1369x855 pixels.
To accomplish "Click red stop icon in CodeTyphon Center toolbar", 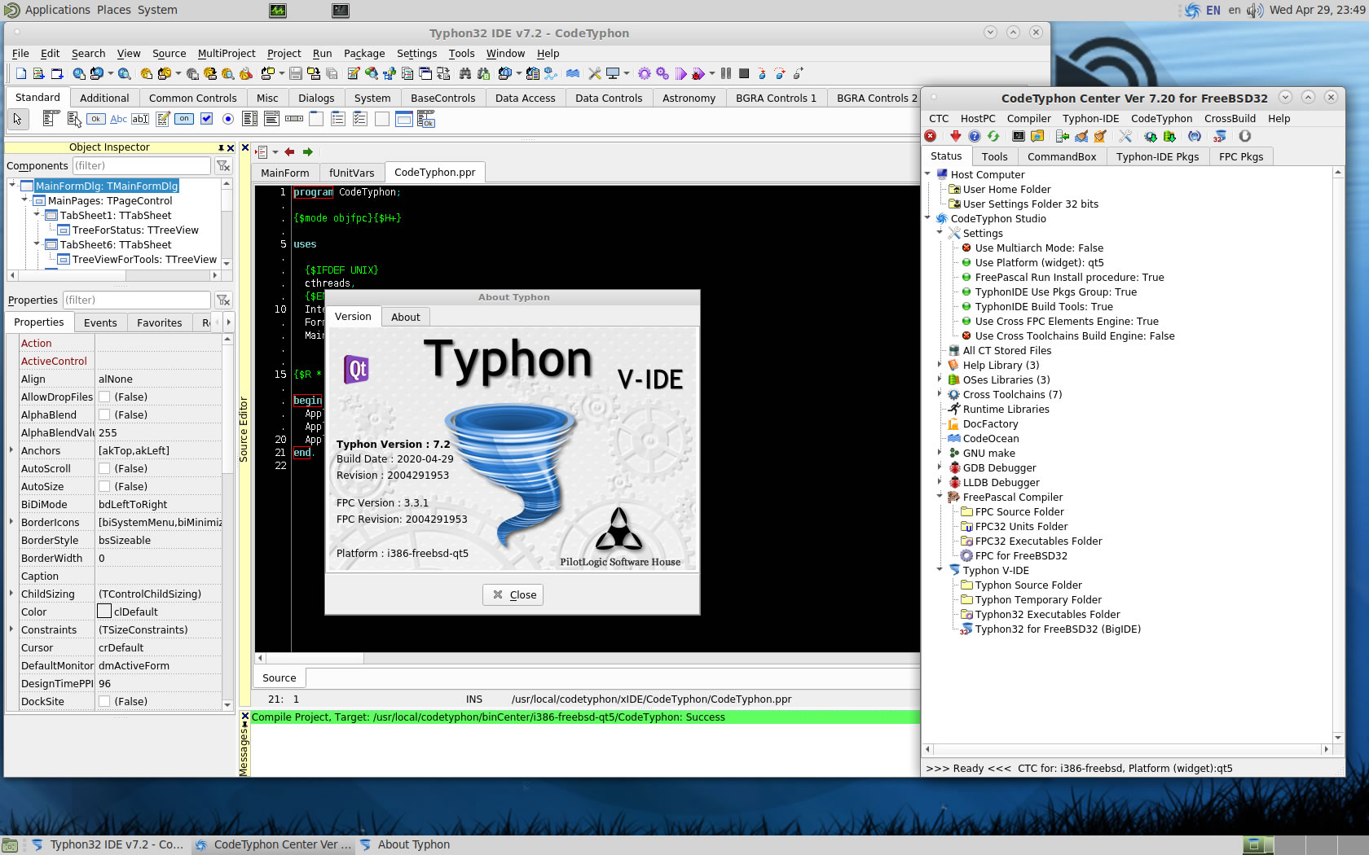I will pyautogui.click(x=931, y=137).
